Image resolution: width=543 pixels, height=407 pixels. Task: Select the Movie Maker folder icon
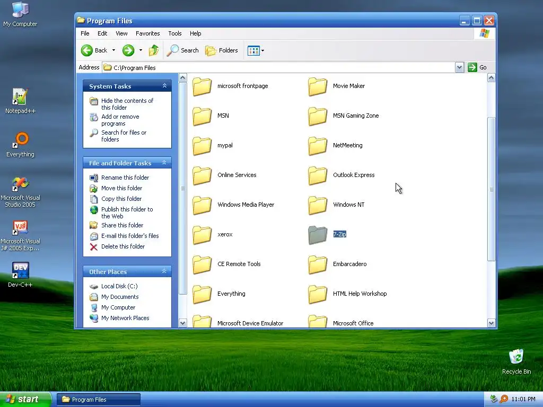pyautogui.click(x=318, y=86)
